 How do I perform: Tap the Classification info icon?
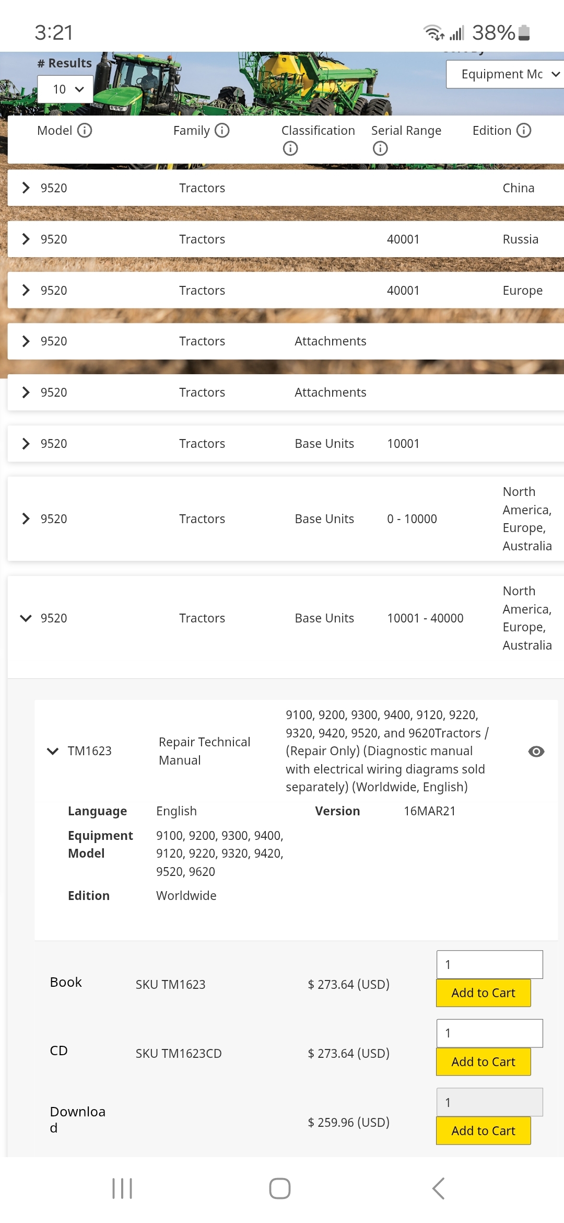[x=290, y=149]
